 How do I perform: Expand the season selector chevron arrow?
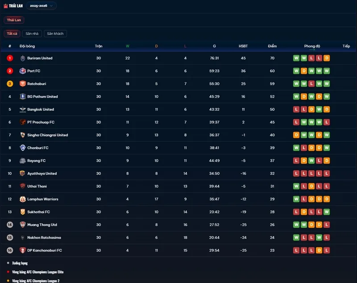coord(51,6)
